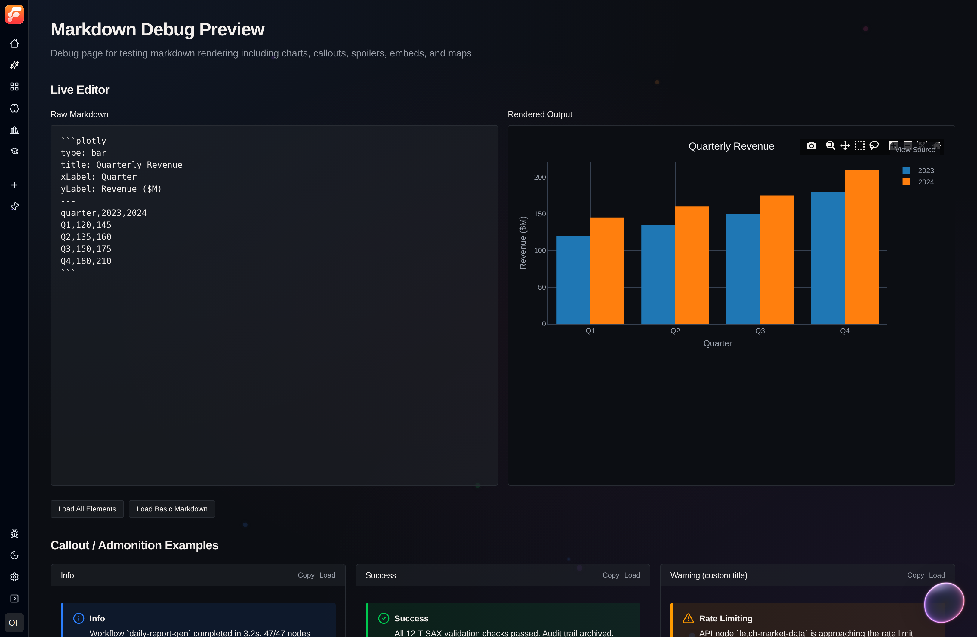977x637 pixels.
Task: Click the floating purple assistant orb
Action: 944,602
